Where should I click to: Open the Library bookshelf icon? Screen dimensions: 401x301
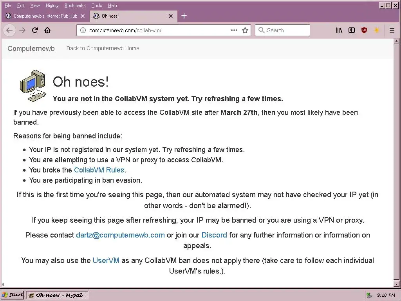point(339,30)
